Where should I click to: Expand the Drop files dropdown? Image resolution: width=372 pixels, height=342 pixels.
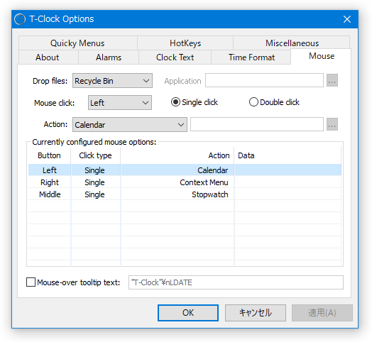[112, 81]
